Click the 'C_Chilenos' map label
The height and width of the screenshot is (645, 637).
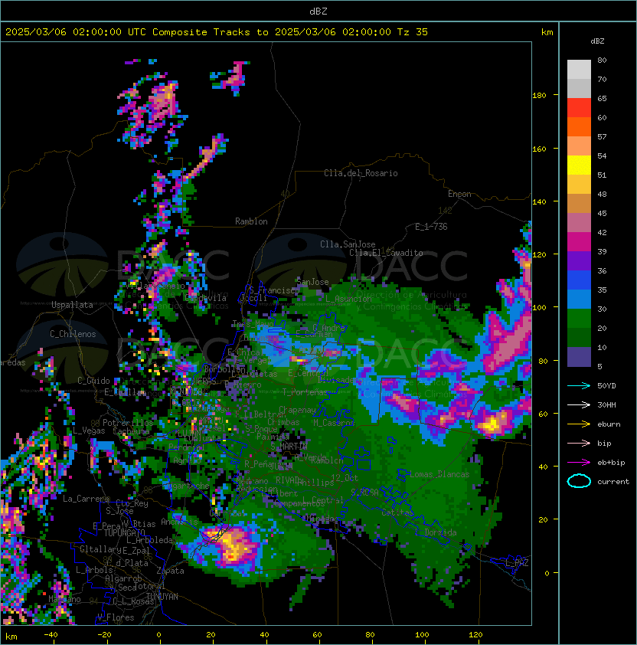[73, 334]
